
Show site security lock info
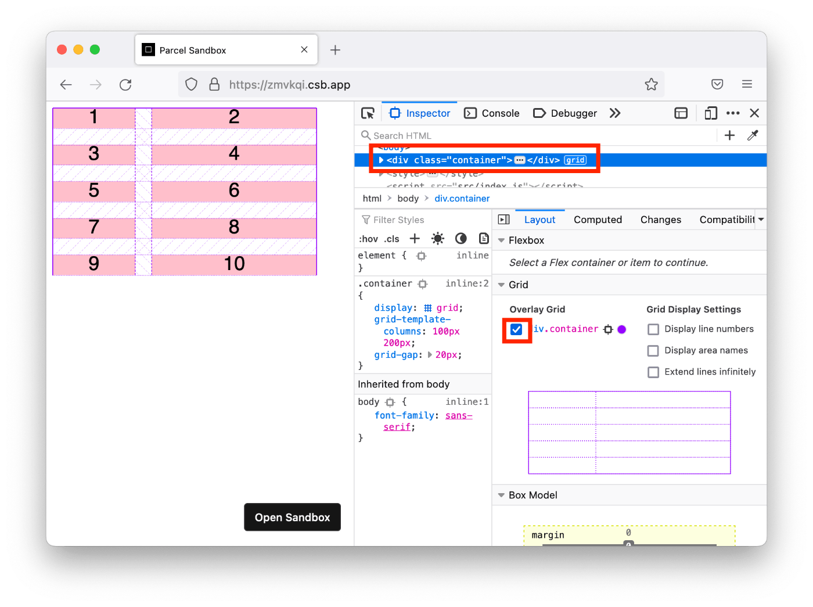[214, 84]
